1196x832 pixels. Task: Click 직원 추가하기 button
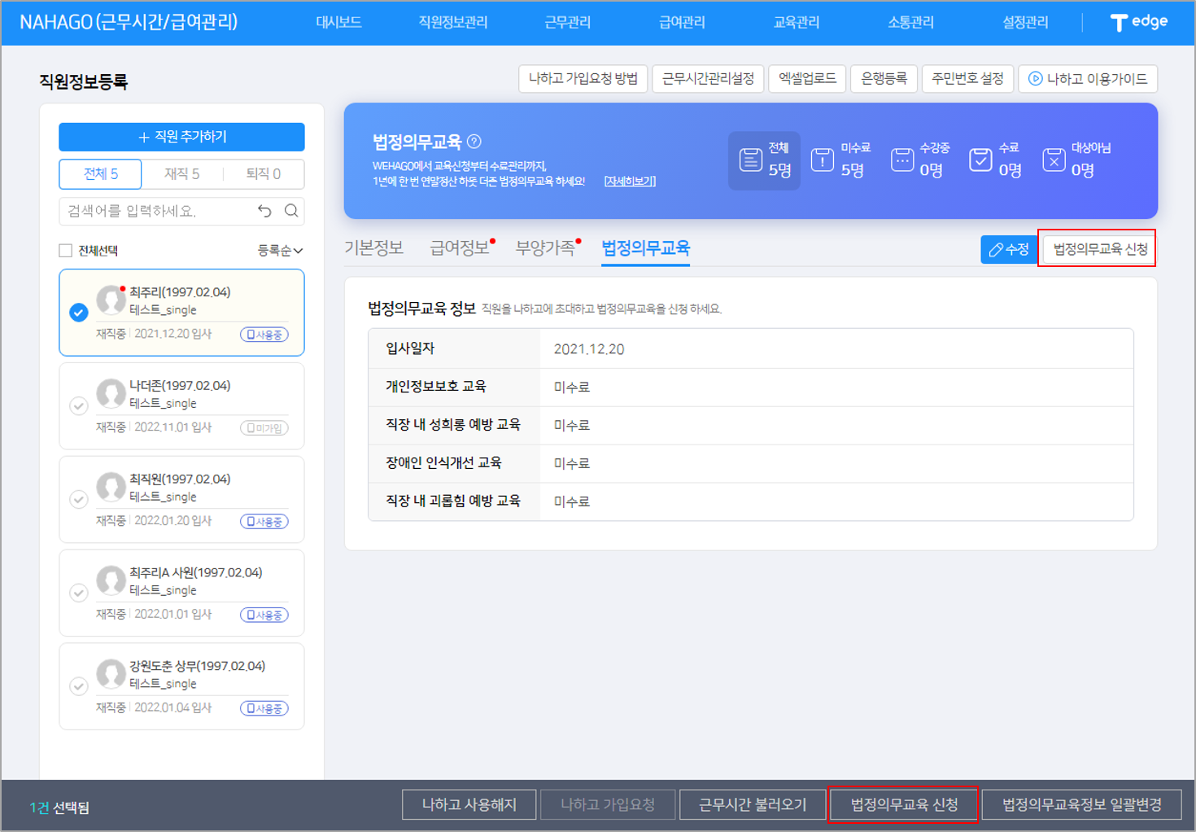click(x=182, y=137)
